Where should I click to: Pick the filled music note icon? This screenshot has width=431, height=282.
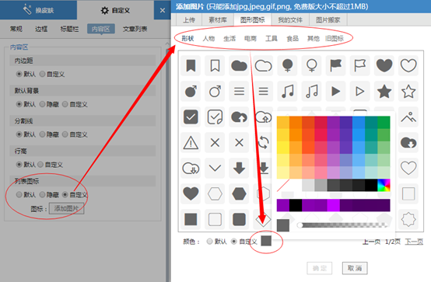pyautogui.click(x=288, y=91)
